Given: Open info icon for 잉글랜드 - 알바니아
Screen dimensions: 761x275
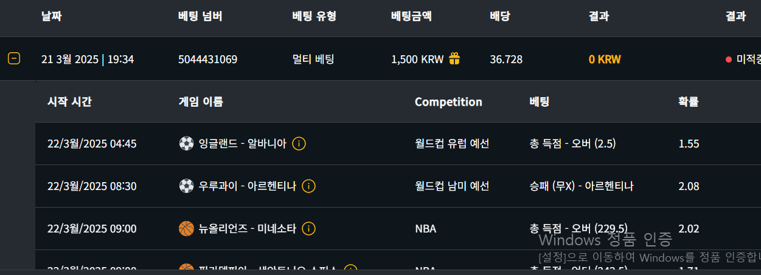Looking at the screenshot, I should (299, 144).
